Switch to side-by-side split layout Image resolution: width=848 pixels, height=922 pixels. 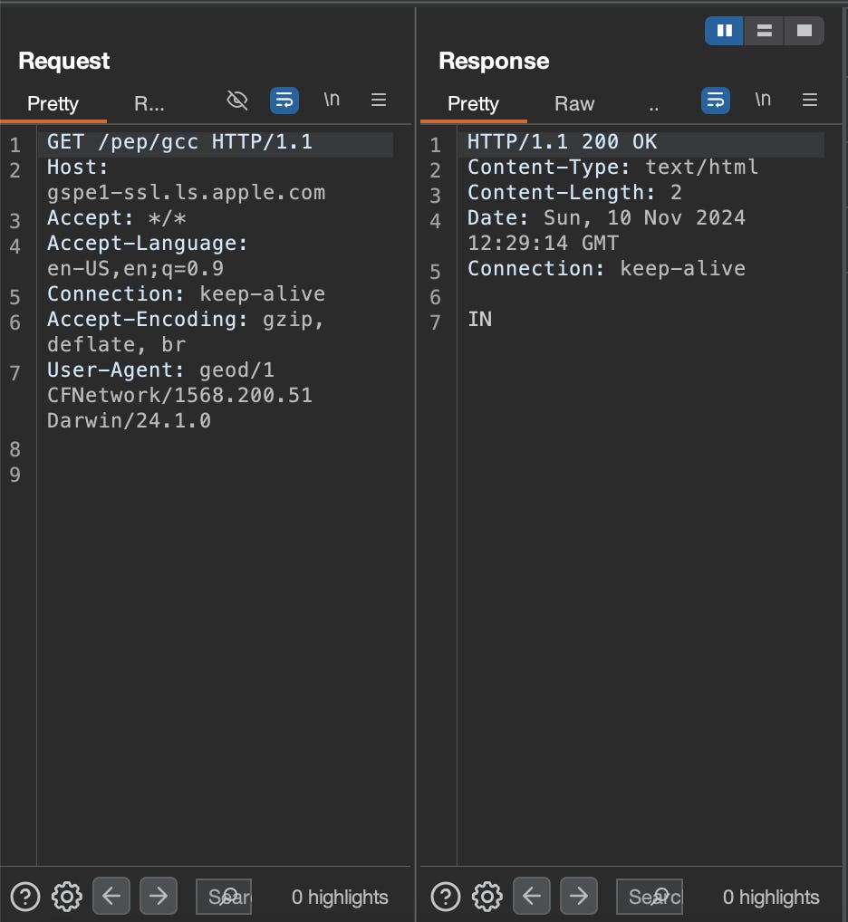725,31
